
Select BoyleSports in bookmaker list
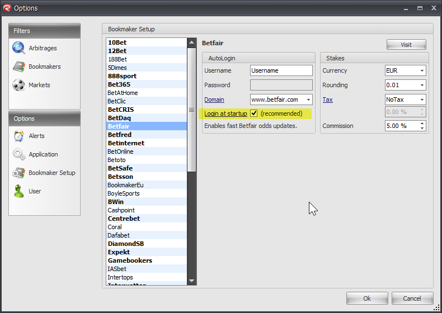click(147, 193)
